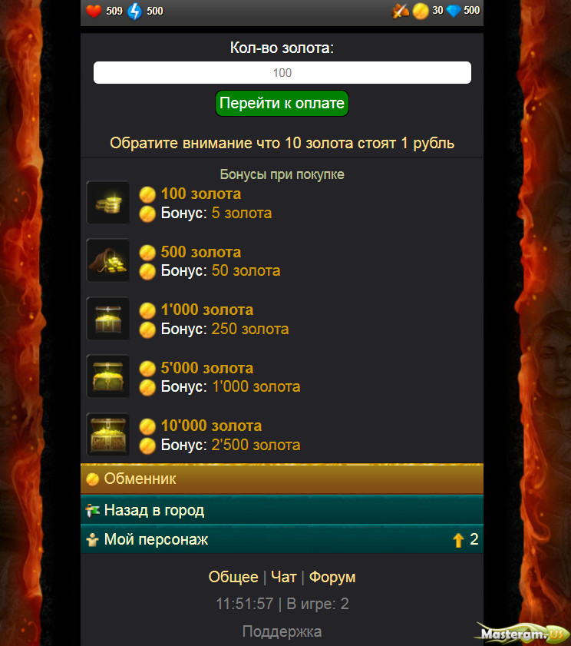The image size is (571, 646).
Task: Select the 1'000 gold chest thumbnail
Action: (108, 319)
